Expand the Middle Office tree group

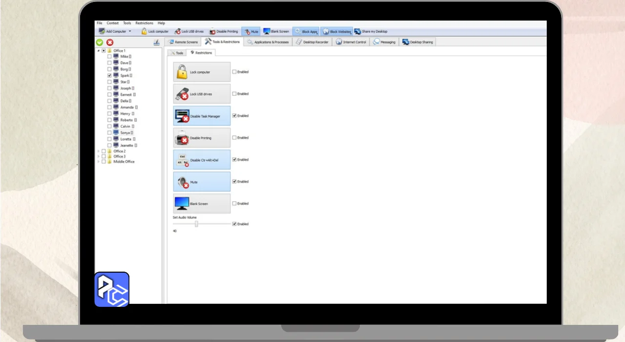pyautogui.click(x=98, y=162)
